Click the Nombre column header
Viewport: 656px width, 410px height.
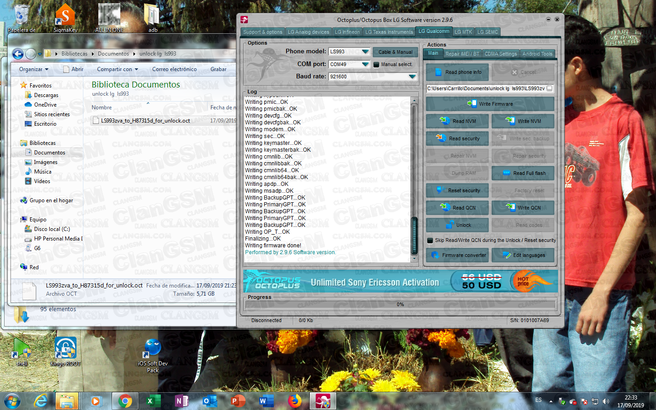pos(102,108)
